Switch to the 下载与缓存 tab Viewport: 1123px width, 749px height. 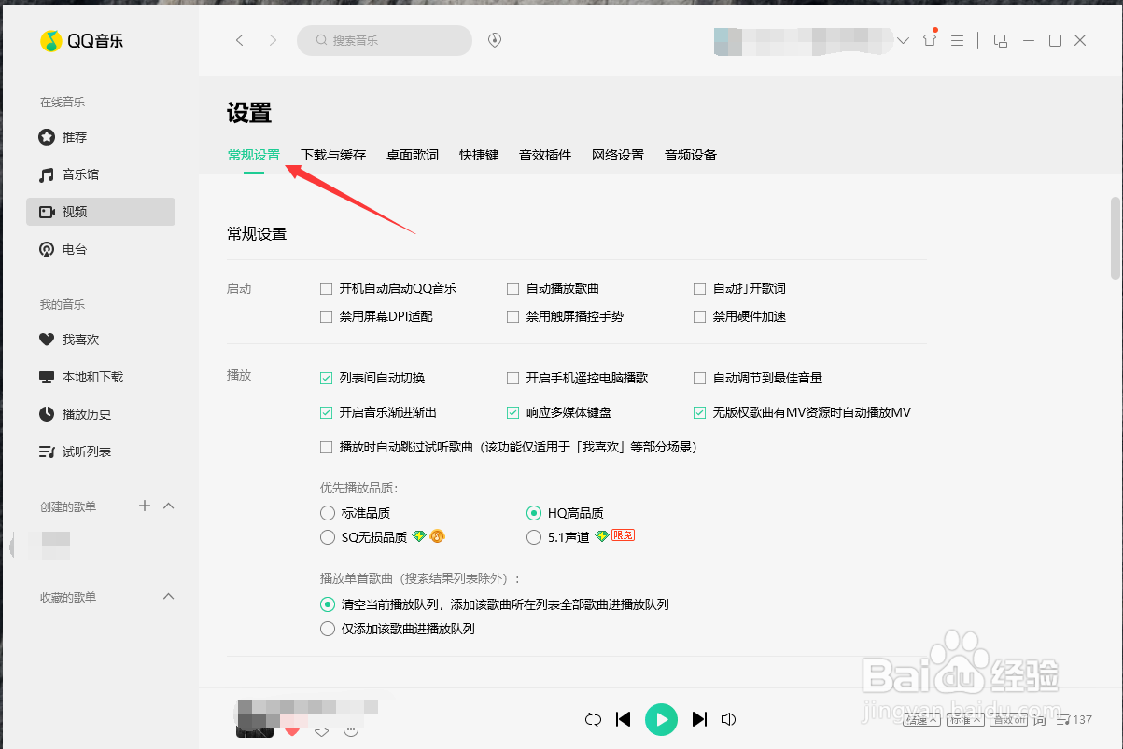pyautogui.click(x=332, y=155)
